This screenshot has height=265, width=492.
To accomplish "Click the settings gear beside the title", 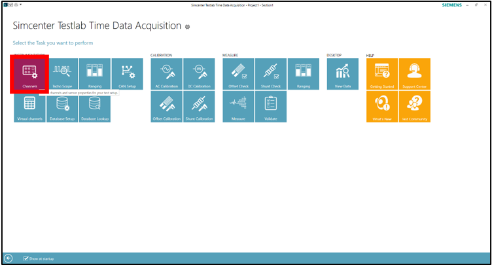I will 187,27.
